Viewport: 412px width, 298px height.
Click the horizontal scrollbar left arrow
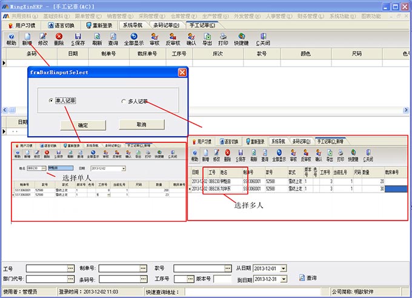[5, 110]
